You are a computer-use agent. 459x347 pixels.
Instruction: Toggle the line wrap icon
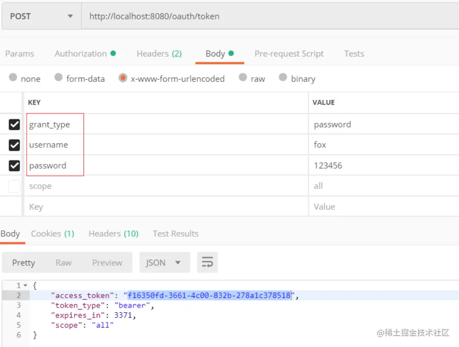[207, 263]
